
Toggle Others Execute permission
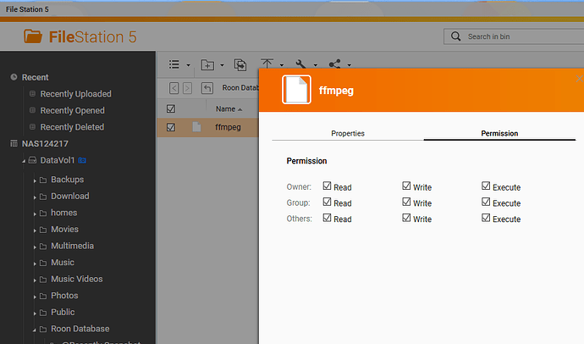point(486,218)
